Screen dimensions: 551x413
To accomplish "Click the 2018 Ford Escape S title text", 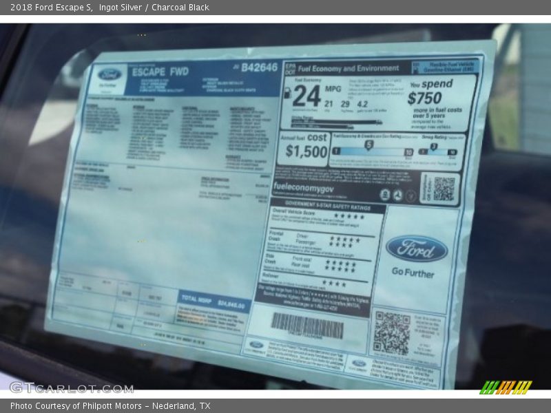I will pos(50,8).
